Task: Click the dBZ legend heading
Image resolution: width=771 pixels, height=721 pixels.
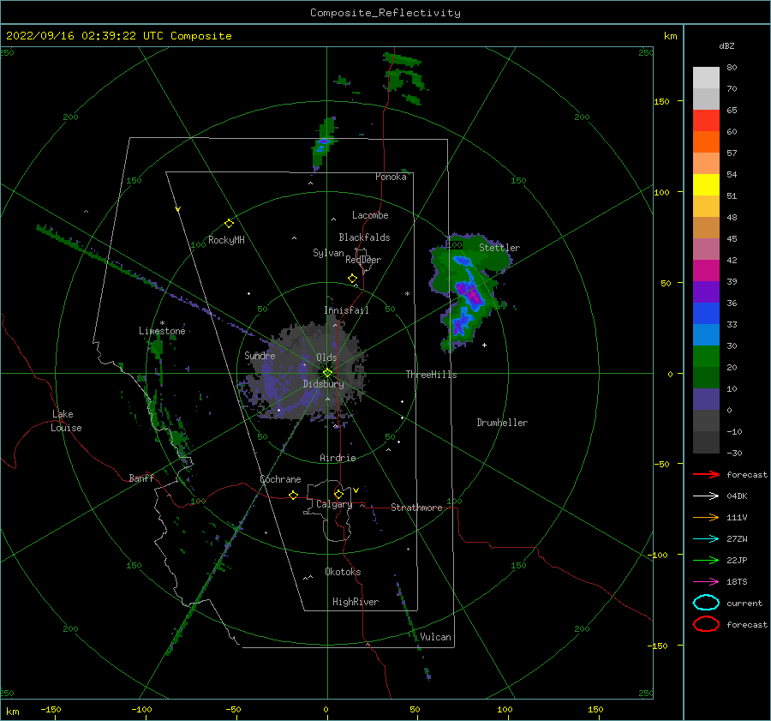Action: [x=726, y=45]
